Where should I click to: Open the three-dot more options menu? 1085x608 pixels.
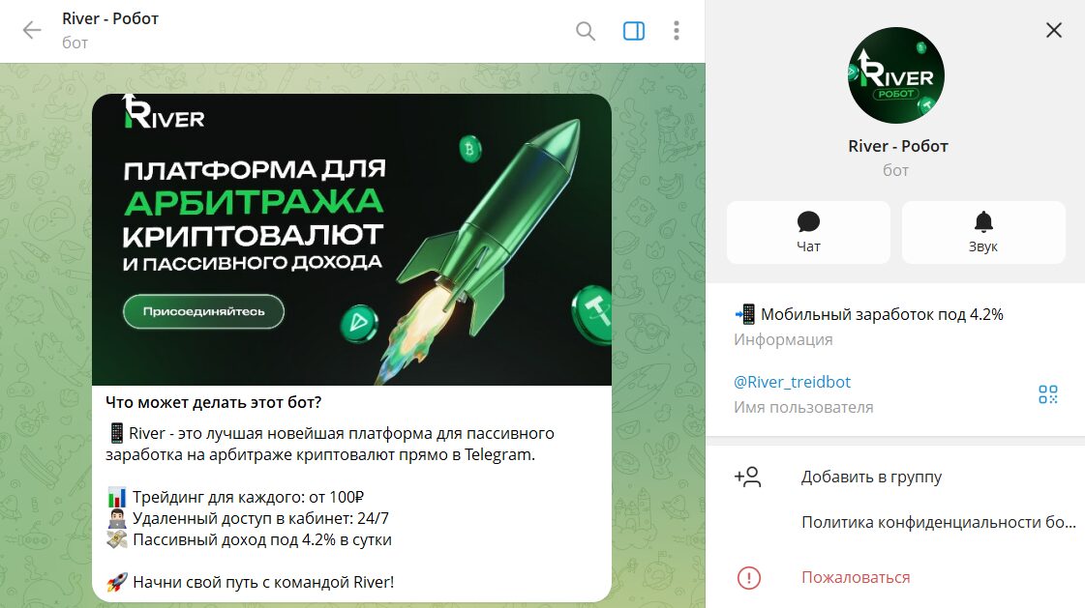click(677, 30)
